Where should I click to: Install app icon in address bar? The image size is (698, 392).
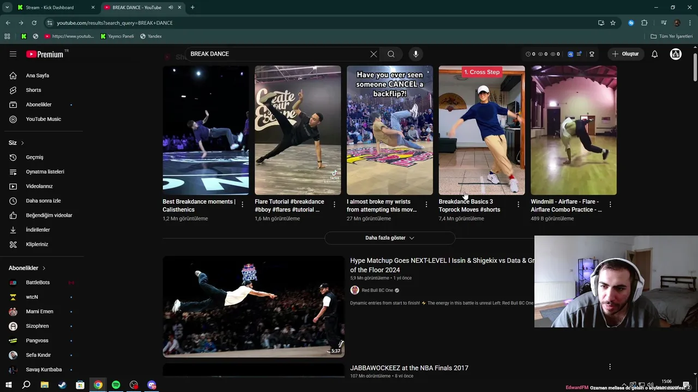[601, 23]
